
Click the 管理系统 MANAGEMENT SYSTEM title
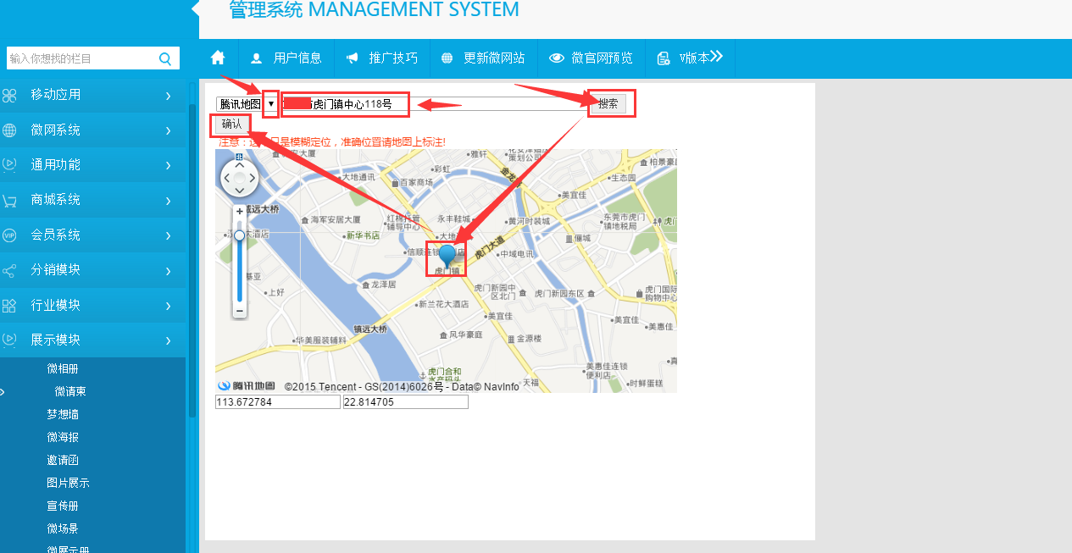(x=374, y=10)
